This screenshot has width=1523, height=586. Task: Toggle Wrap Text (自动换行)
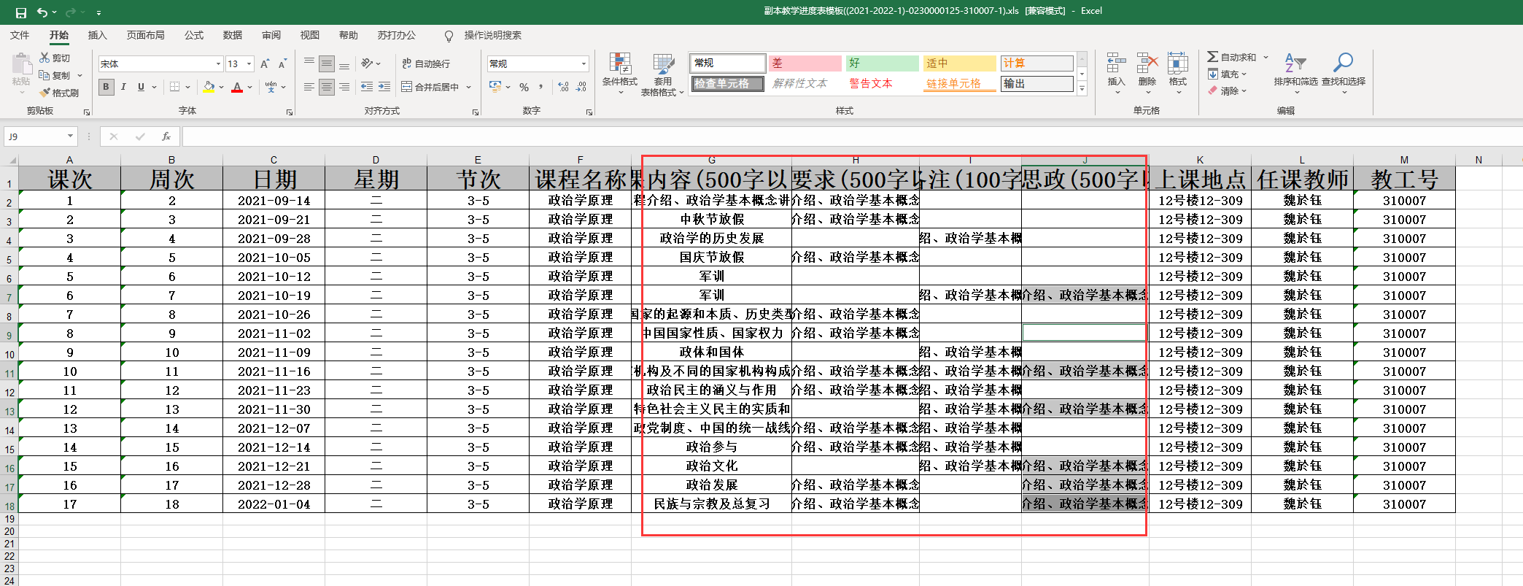click(427, 64)
